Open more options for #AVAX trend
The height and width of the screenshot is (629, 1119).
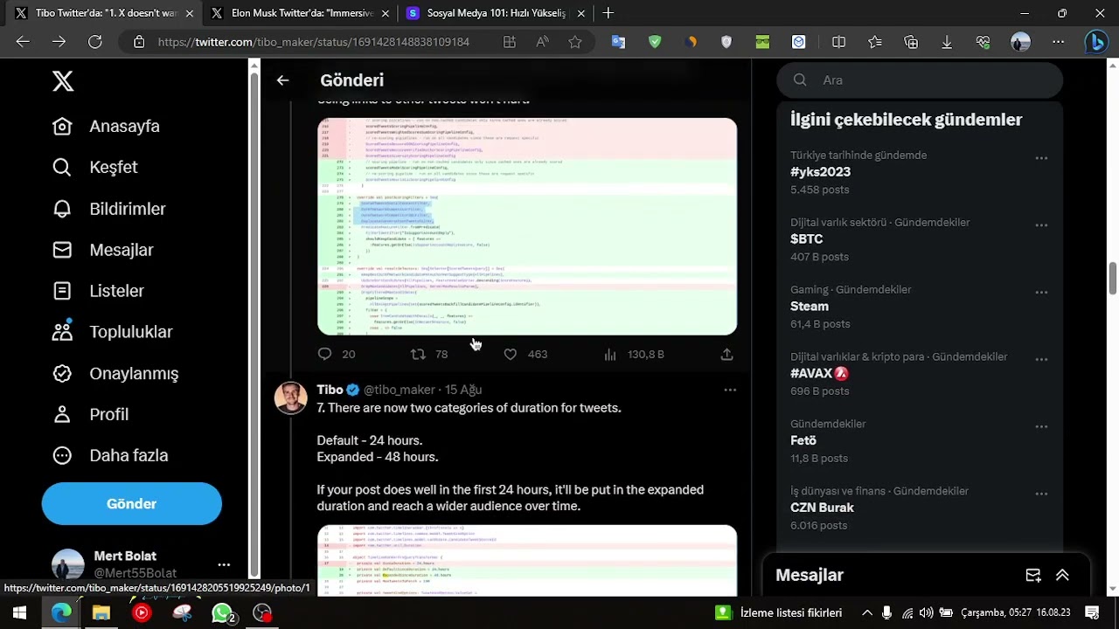(x=1041, y=359)
